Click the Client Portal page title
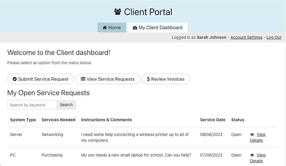Viewport: 286px width, 166px height. click(148, 12)
